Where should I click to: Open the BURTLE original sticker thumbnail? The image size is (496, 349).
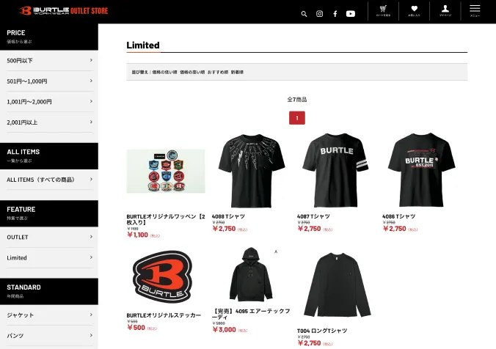click(x=163, y=277)
